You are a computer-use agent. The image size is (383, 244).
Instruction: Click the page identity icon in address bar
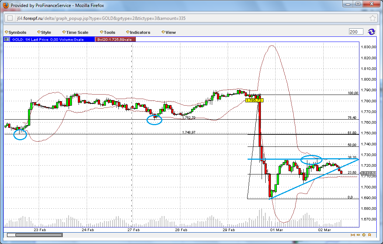[10, 18]
